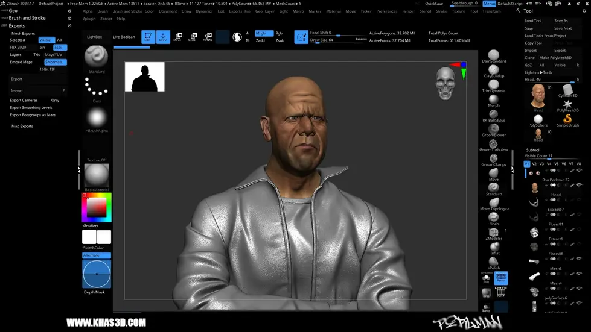Click the symmetry brush icon left of Focal Shift
Image resolution: width=591 pixels, height=332 pixels.
pyautogui.click(x=301, y=37)
